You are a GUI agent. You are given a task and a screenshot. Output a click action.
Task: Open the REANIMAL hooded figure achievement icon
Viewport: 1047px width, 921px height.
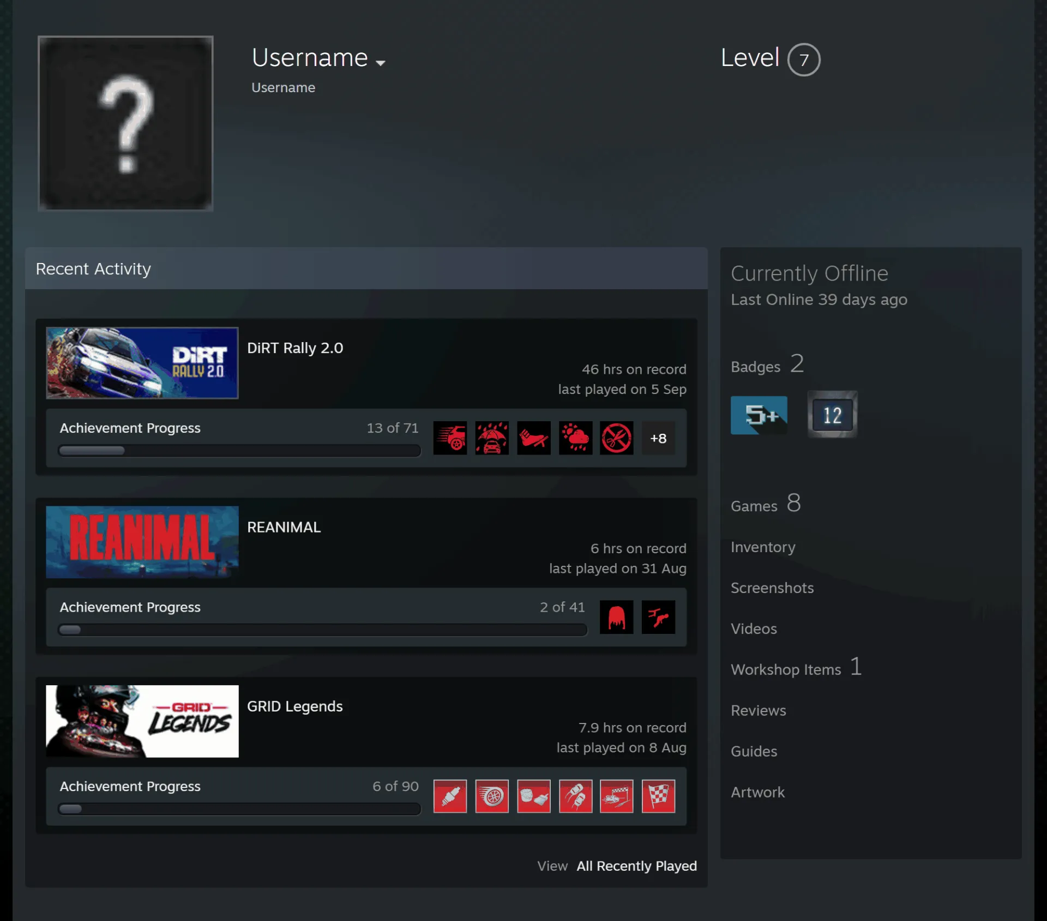tap(617, 617)
